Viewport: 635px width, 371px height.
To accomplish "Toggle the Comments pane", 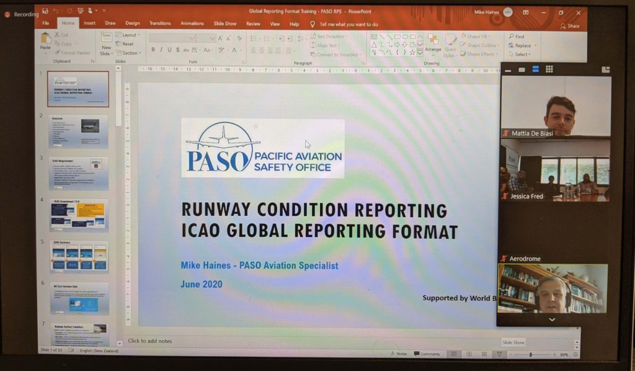I will click(x=427, y=354).
